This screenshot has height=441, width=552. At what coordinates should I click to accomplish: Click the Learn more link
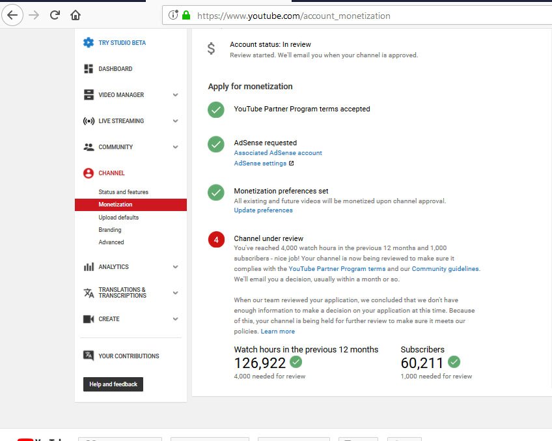click(278, 332)
